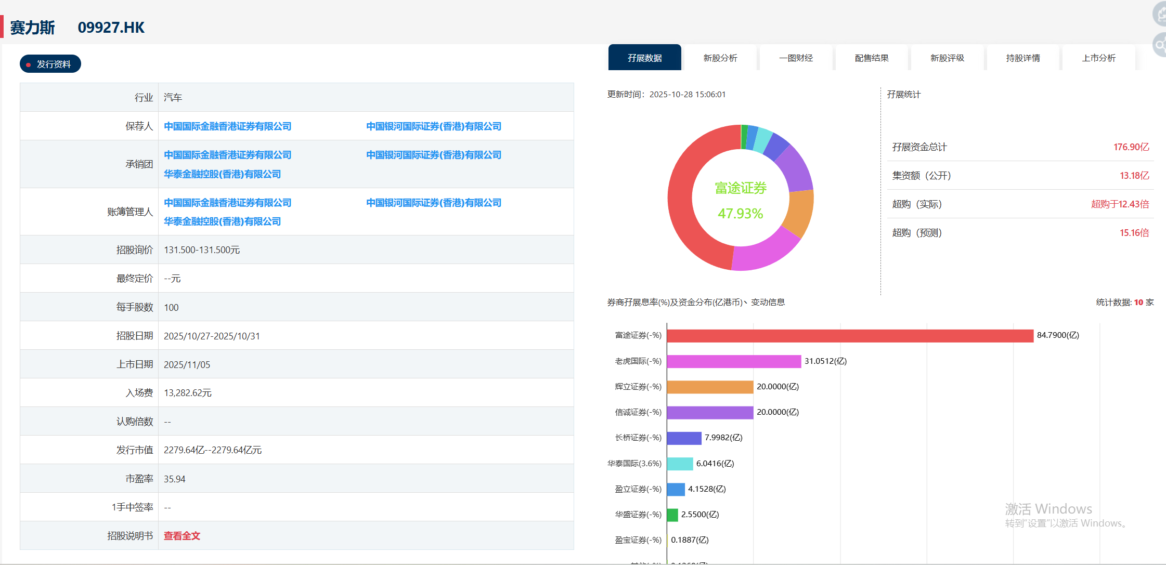Click 中国国际金融香港证券 in 账簿管理人 row
Viewport: 1166px width, 565px height.
point(227,203)
